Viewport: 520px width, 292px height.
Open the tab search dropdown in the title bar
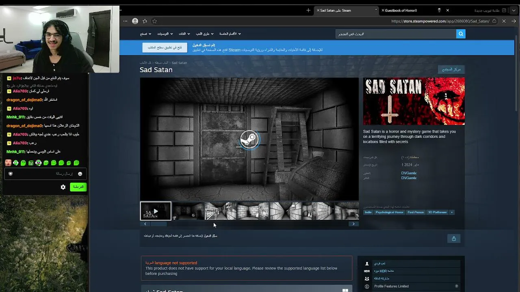pos(514,10)
